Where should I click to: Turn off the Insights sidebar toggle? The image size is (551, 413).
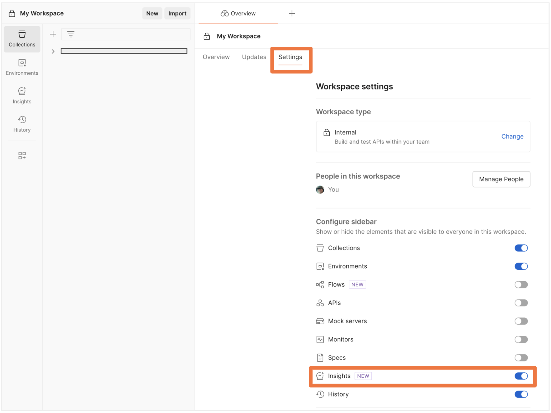(521, 376)
